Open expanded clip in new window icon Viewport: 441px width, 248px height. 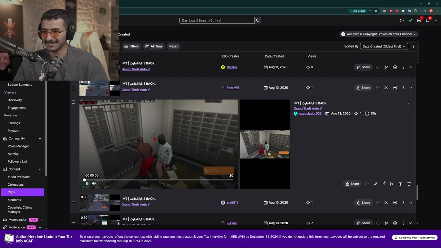(383, 184)
